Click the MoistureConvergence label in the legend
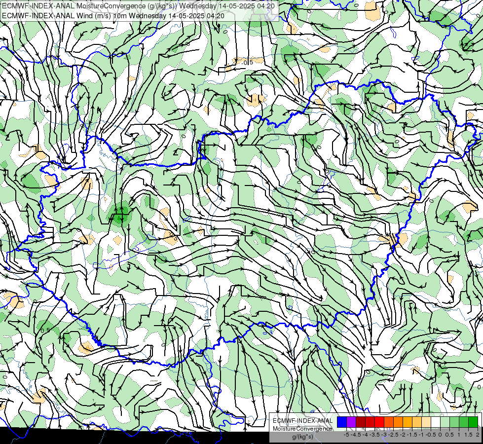The height and width of the screenshot is (444, 483). point(302,429)
